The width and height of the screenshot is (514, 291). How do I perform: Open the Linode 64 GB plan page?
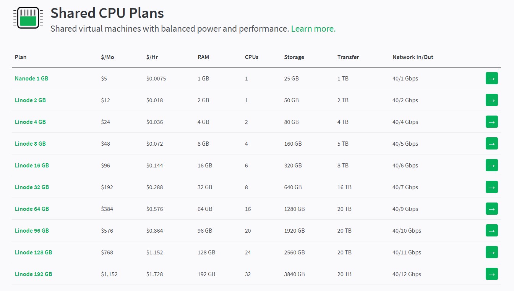click(x=32, y=209)
